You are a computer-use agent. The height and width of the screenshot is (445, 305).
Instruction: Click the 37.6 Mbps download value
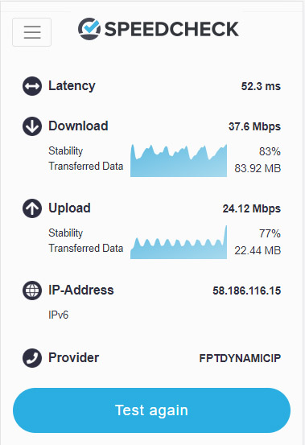click(x=254, y=126)
